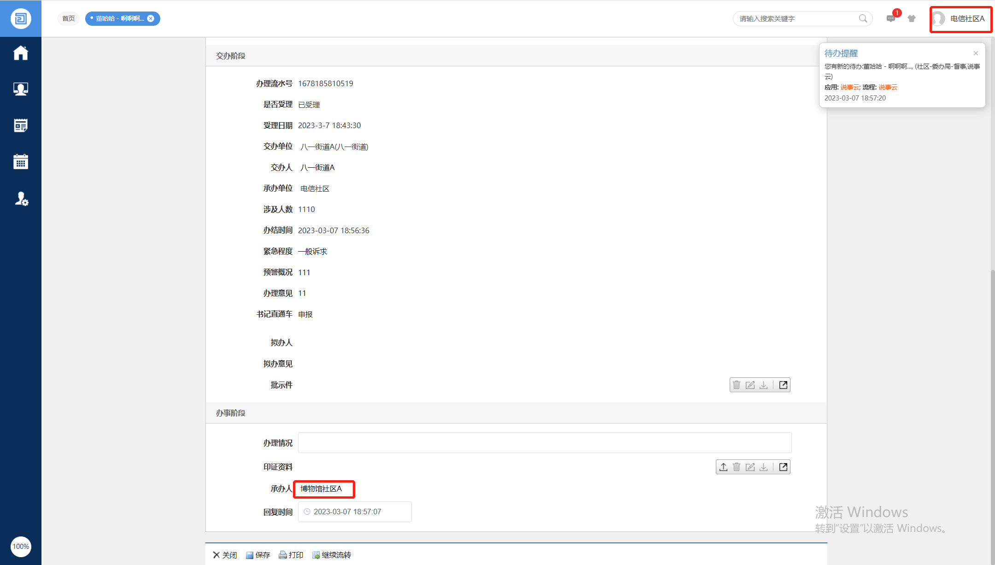Viewport: 995px width, 565px height.
Task: Click the 继续流转 button
Action: tap(332, 555)
